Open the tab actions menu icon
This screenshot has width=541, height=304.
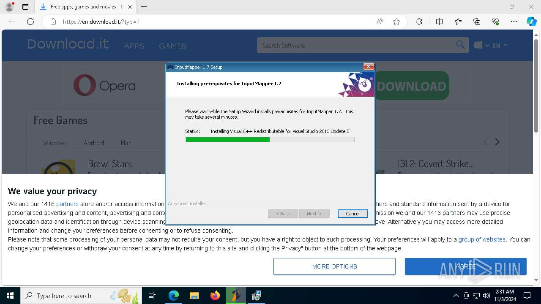[x=25, y=7]
